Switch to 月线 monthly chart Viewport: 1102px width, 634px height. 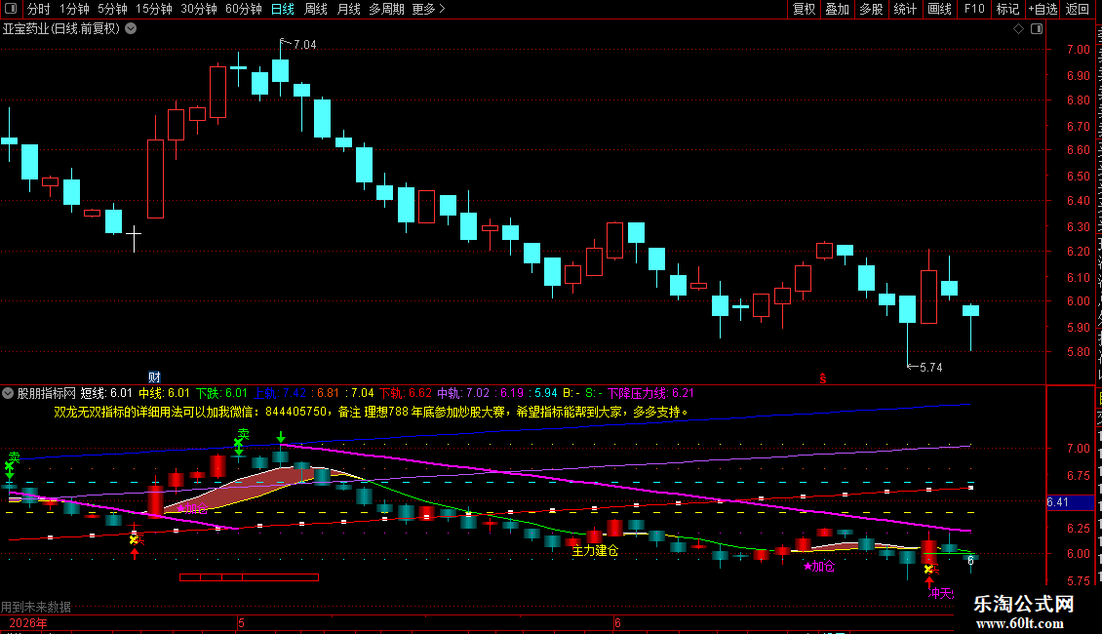tap(348, 9)
